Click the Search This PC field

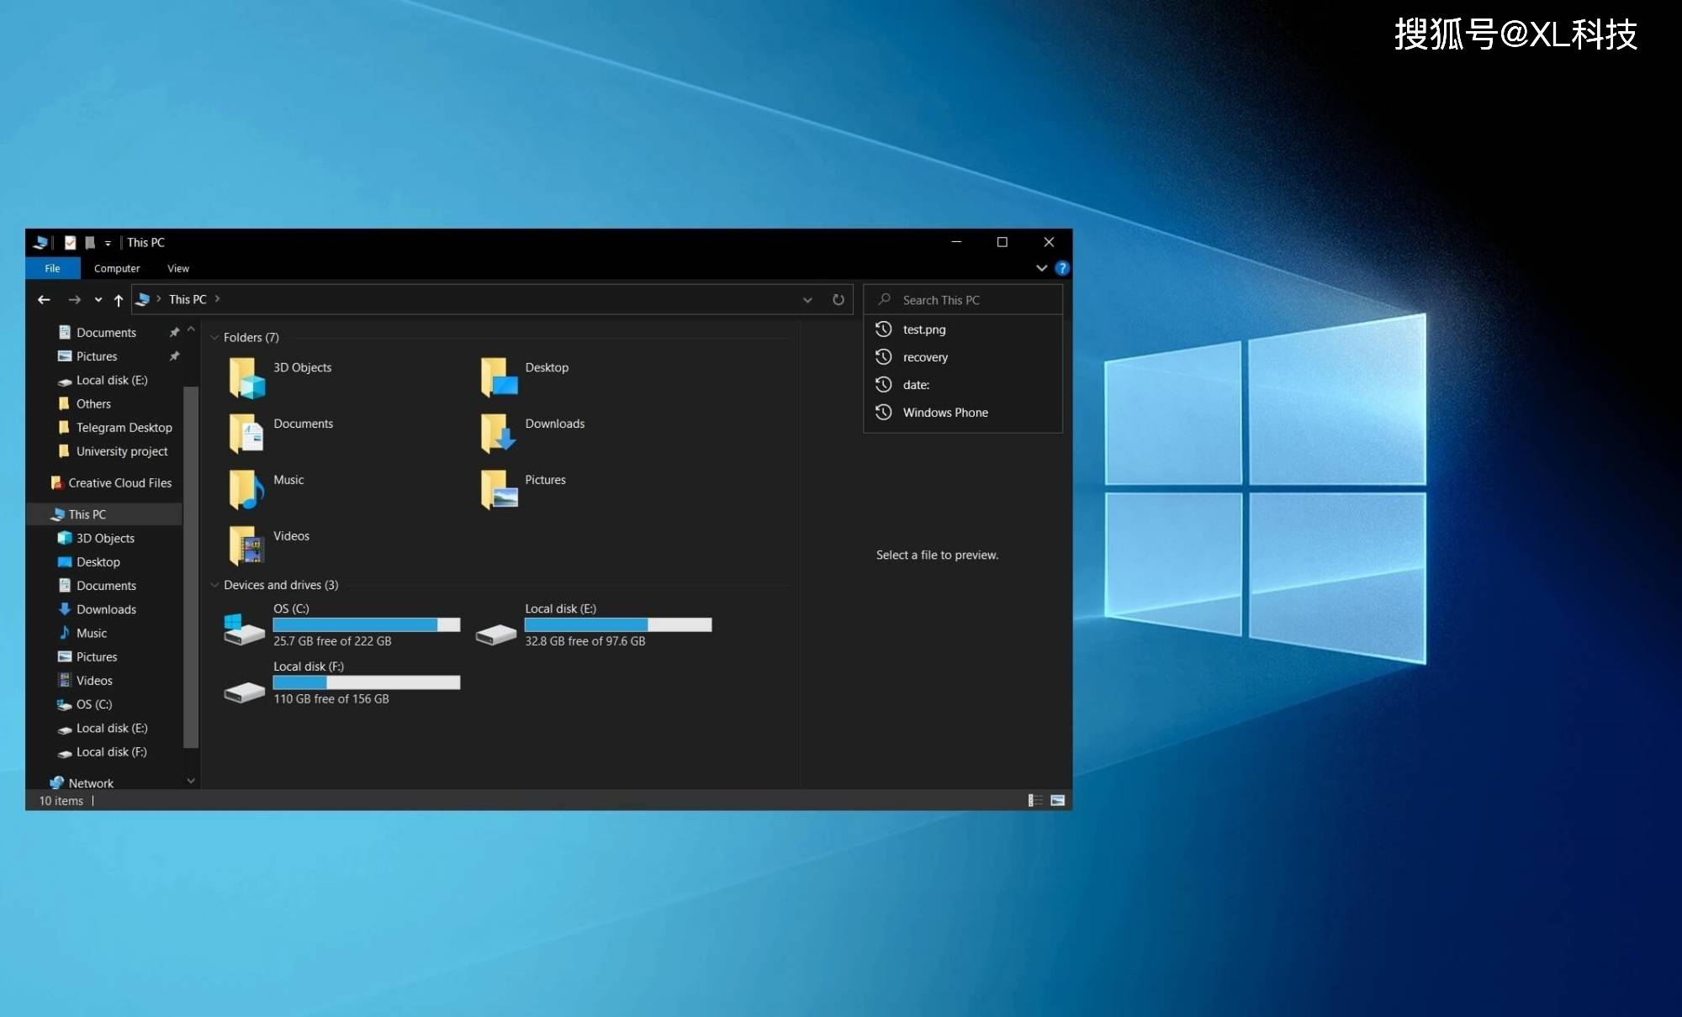pos(963,299)
